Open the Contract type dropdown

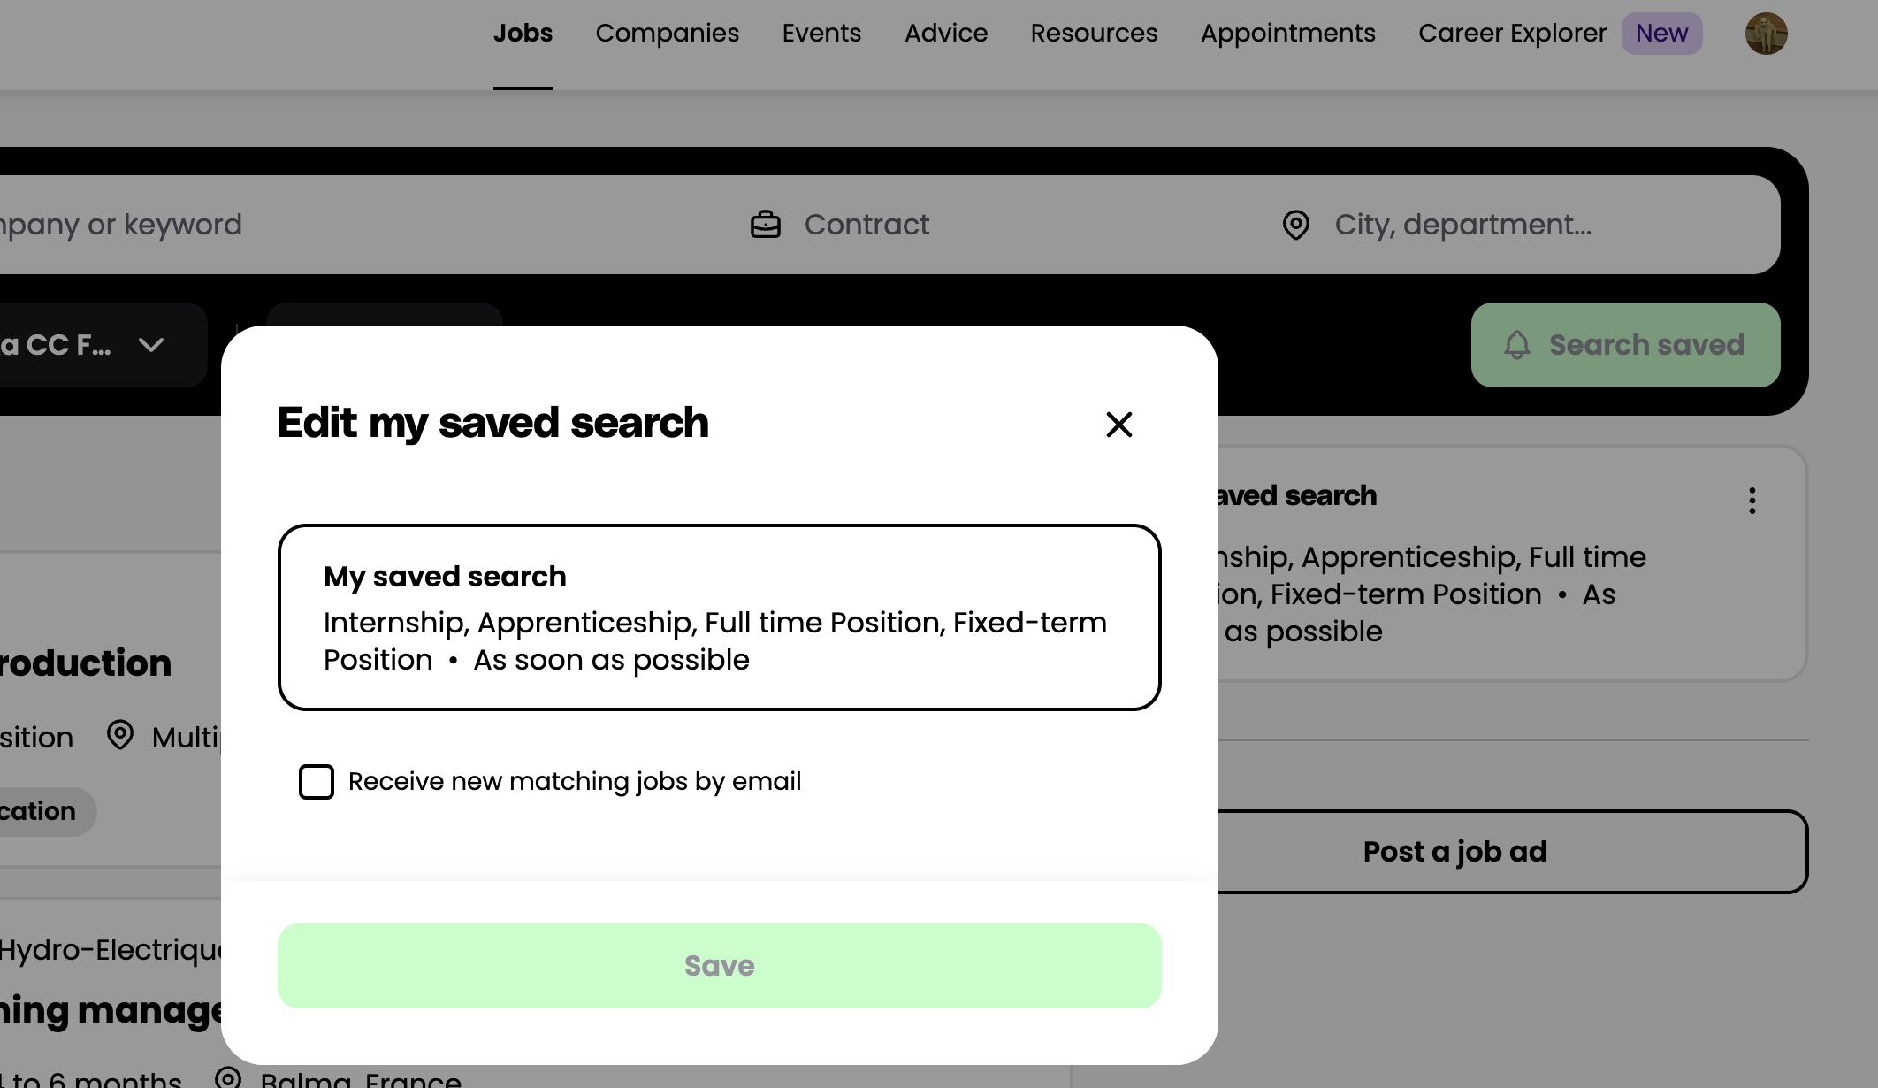point(866,225)
